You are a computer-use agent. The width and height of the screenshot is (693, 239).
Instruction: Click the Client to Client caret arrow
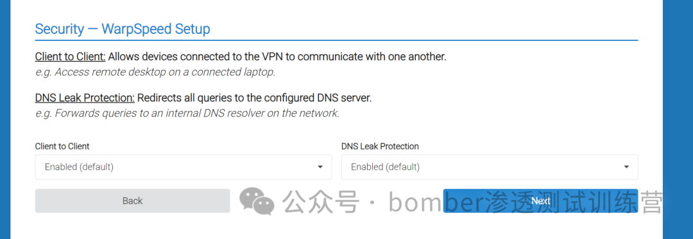[x=320, y=167]
